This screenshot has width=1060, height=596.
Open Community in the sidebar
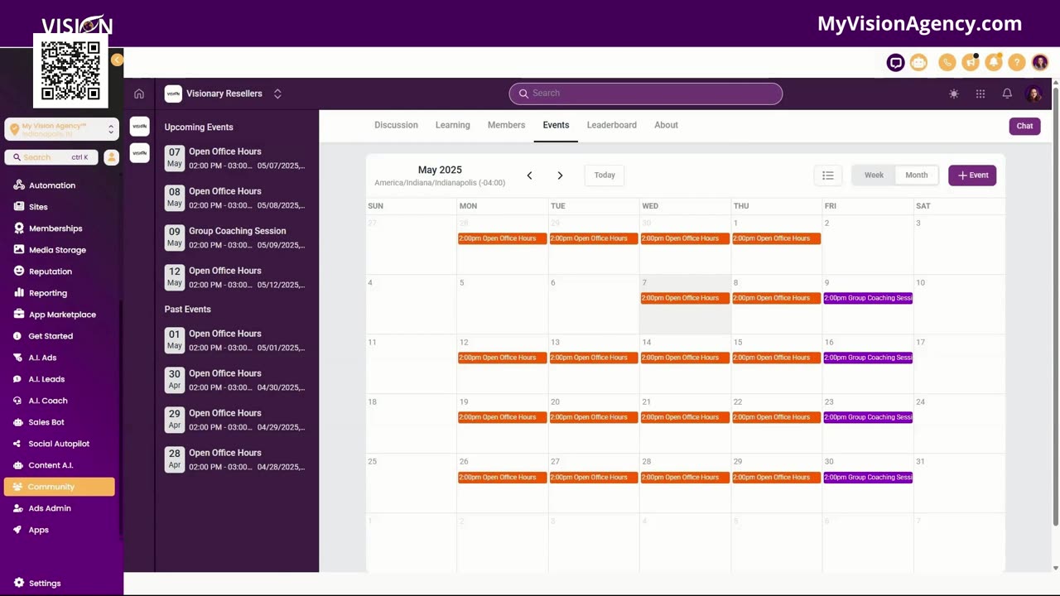(x=60, y=487)
